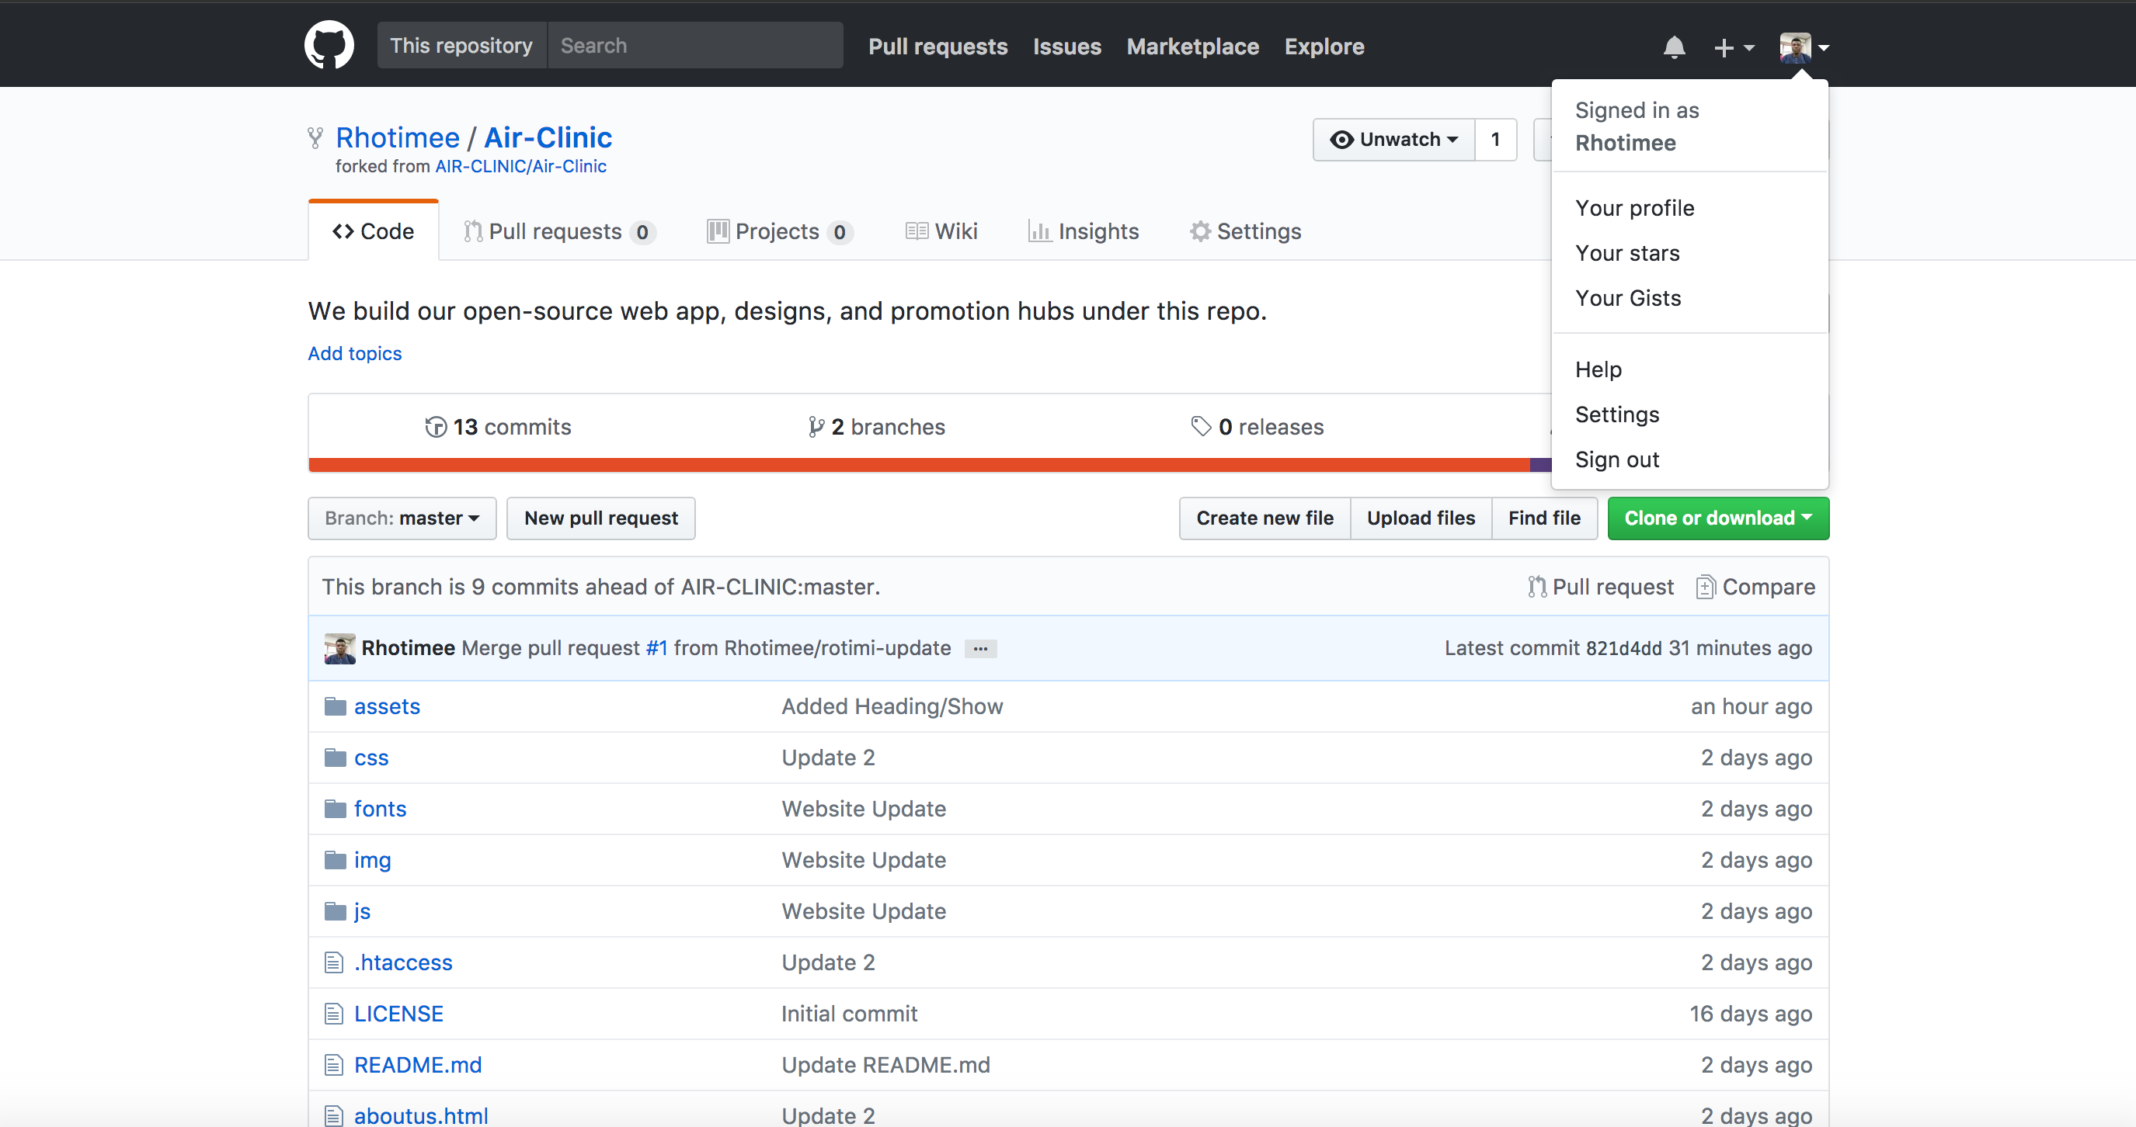The image size is (2136, 1127).
Task: Open Pull requests in top navigation
Action: (938, 47)
